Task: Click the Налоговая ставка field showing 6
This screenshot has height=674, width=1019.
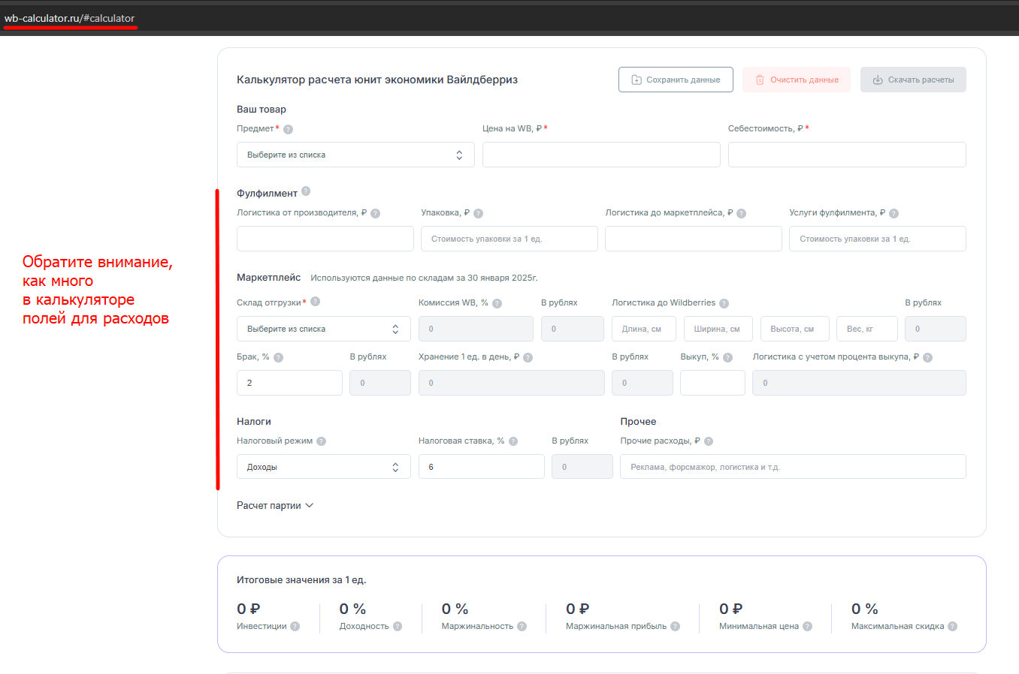Action: coord(482,467)
